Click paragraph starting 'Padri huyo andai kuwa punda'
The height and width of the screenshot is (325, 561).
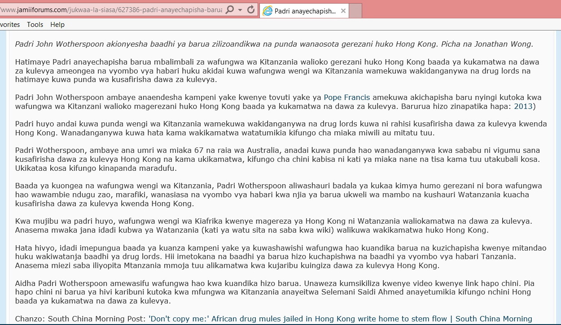coord(281,128)
